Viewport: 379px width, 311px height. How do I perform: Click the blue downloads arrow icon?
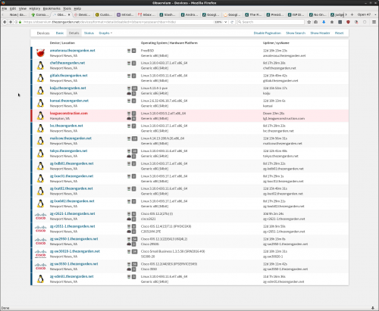tap(324, 22)
